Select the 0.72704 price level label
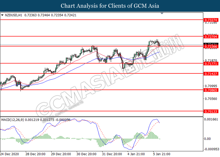Viewport: 220px width, 157px height. coord(211,37)
